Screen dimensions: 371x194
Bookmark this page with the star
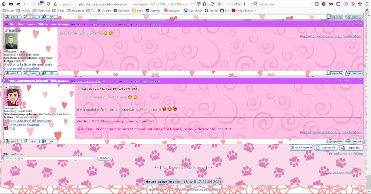click(x=204, y=4)
